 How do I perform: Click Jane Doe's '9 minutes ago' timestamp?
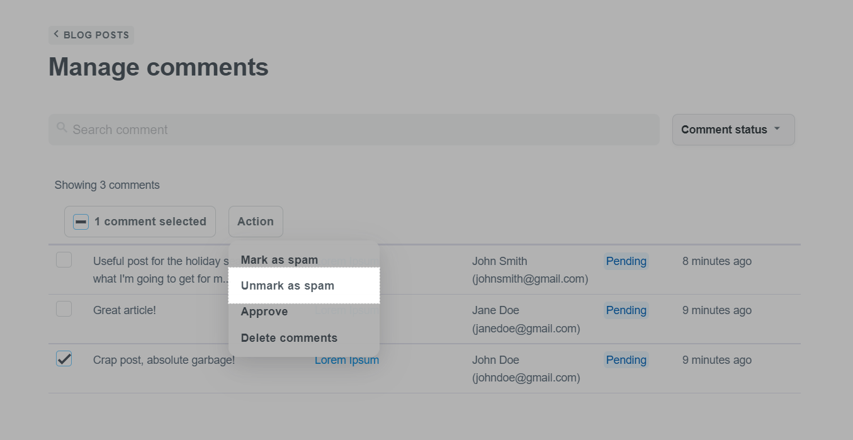point(717,310)
